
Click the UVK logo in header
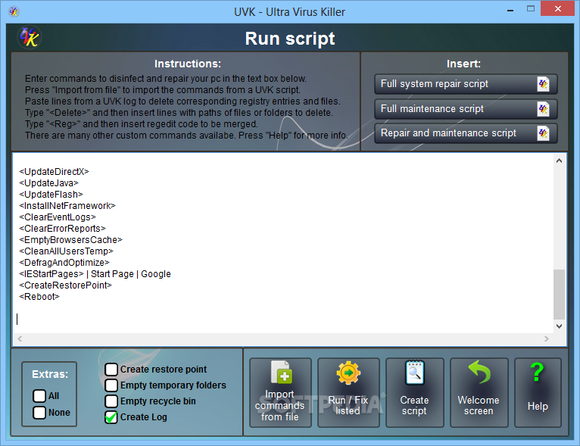tap(30, 37)
